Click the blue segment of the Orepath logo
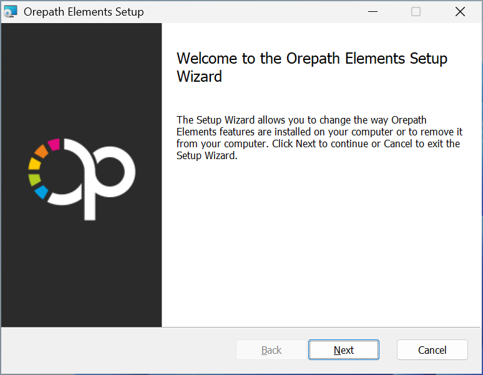Image resolution: width=483 pixels, height=375 pixels. pos(42,192)
